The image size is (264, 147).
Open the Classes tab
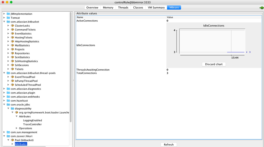tap(138, 8)
